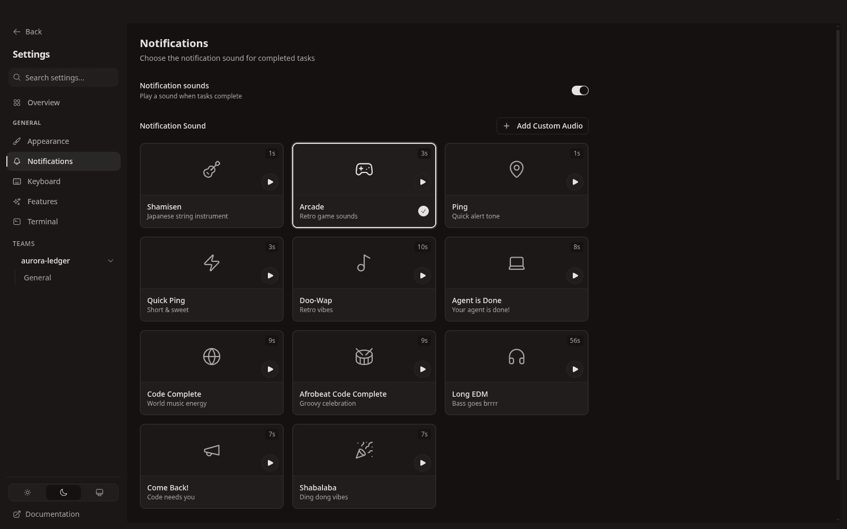Switch to light theme via the sun icon
This screenshot has width=847, height=529.
pyautogui.click(x=28, y=492)
